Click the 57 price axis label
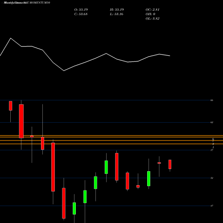 [212, 150]
